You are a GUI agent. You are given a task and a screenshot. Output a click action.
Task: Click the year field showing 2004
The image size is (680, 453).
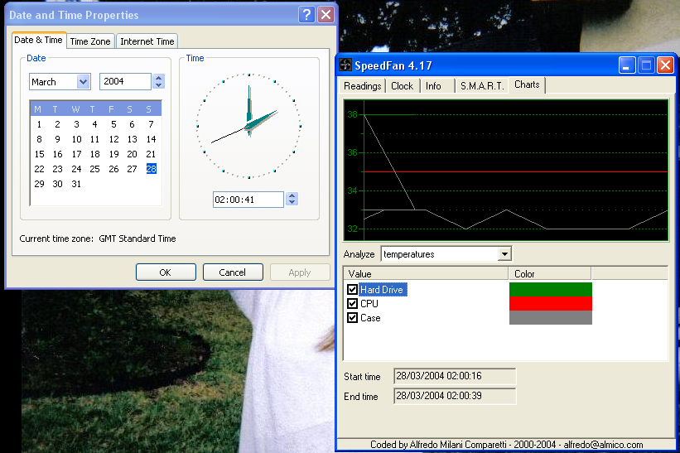125,81
